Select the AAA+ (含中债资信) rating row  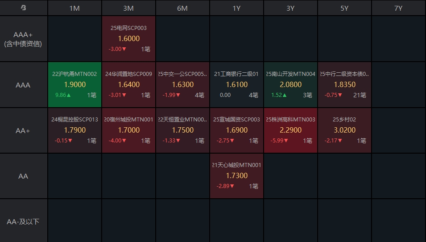24,39
